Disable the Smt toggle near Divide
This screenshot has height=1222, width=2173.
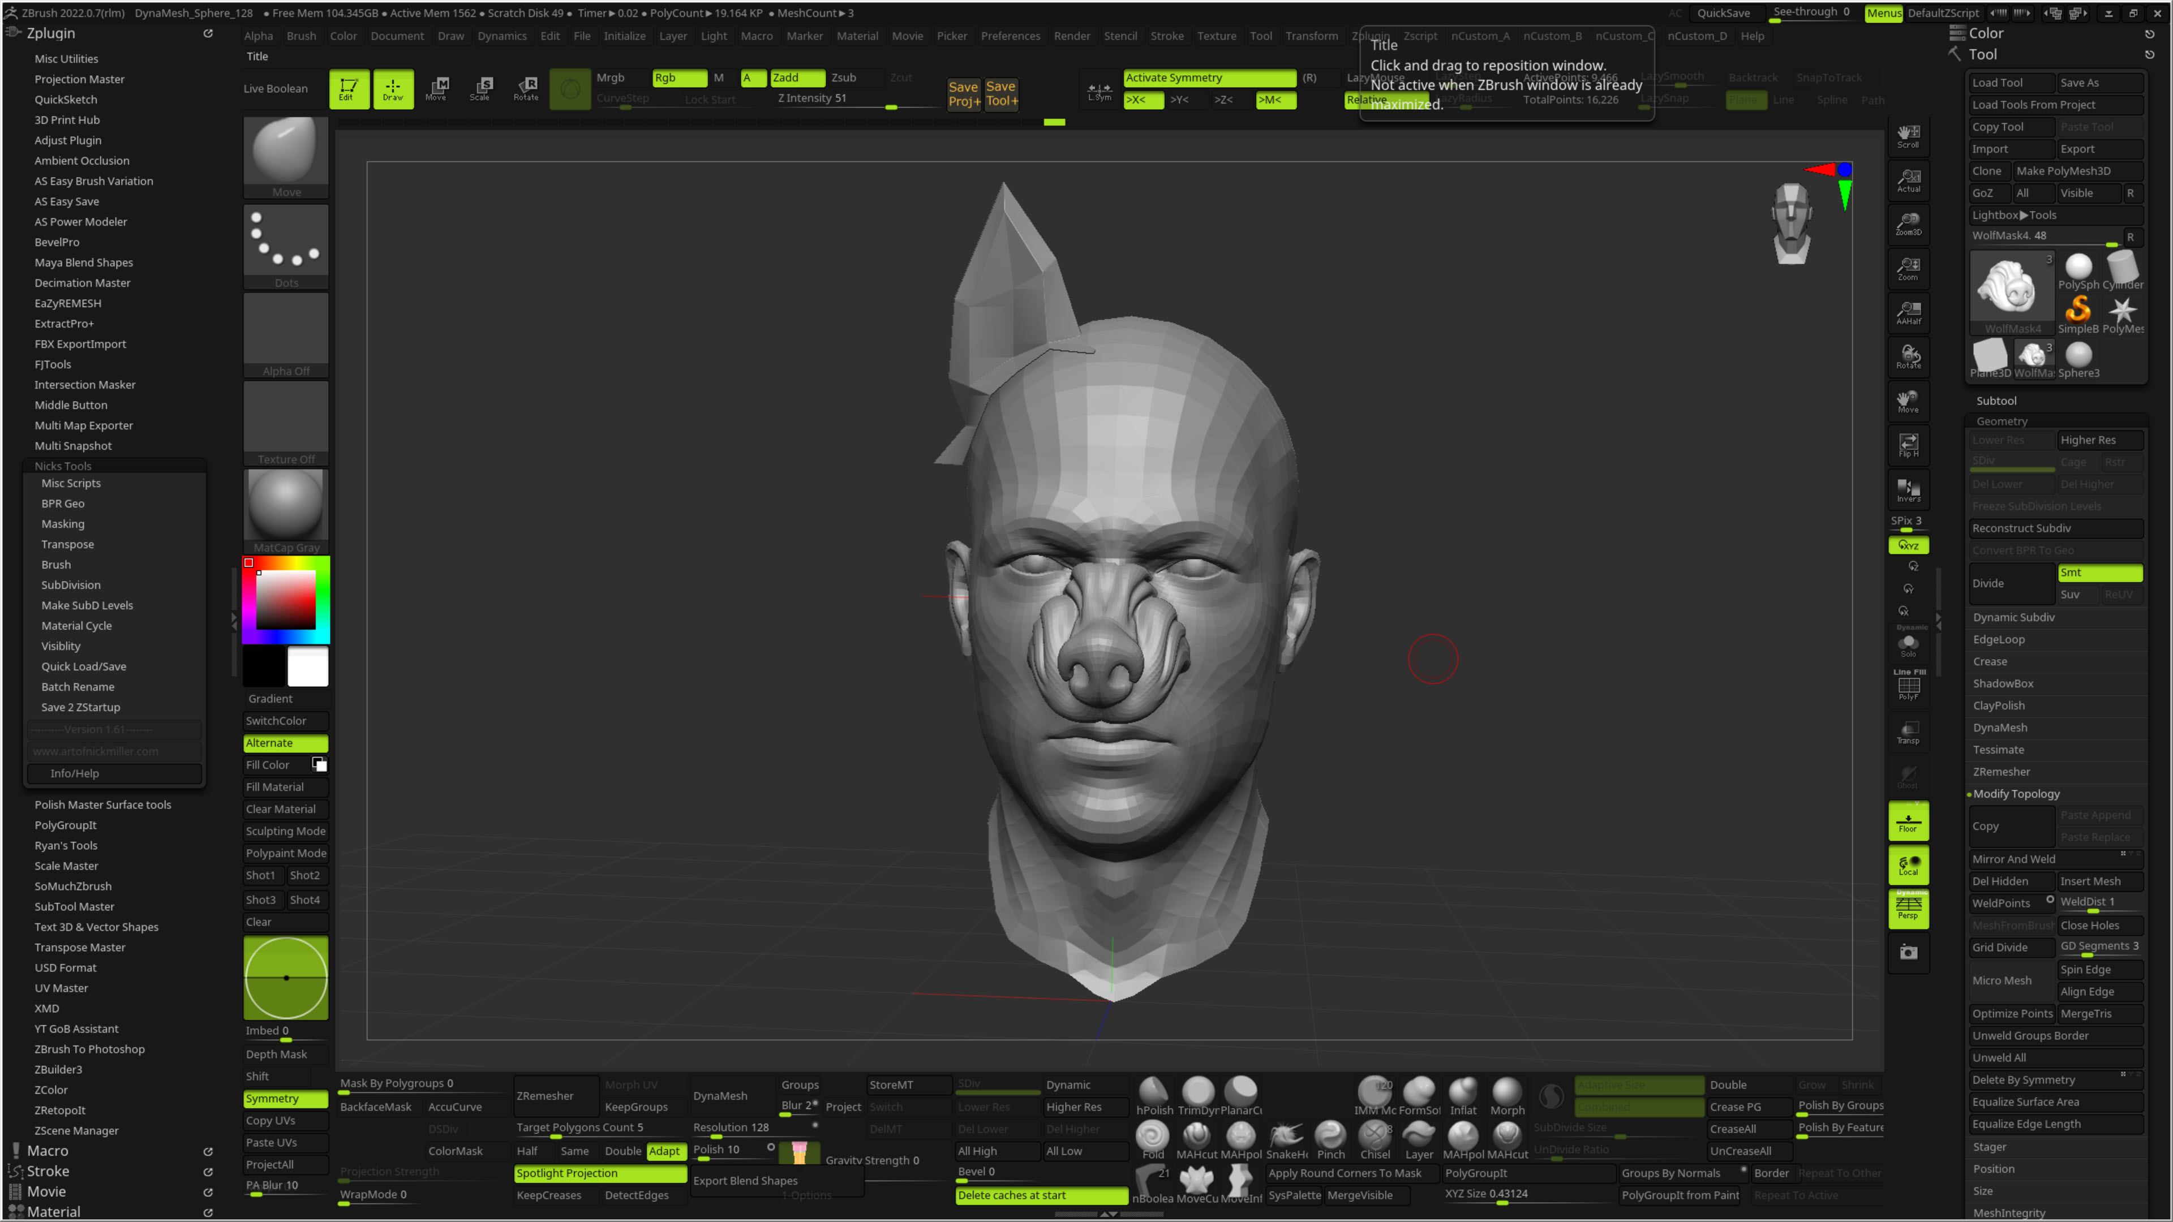(2099, 573)
